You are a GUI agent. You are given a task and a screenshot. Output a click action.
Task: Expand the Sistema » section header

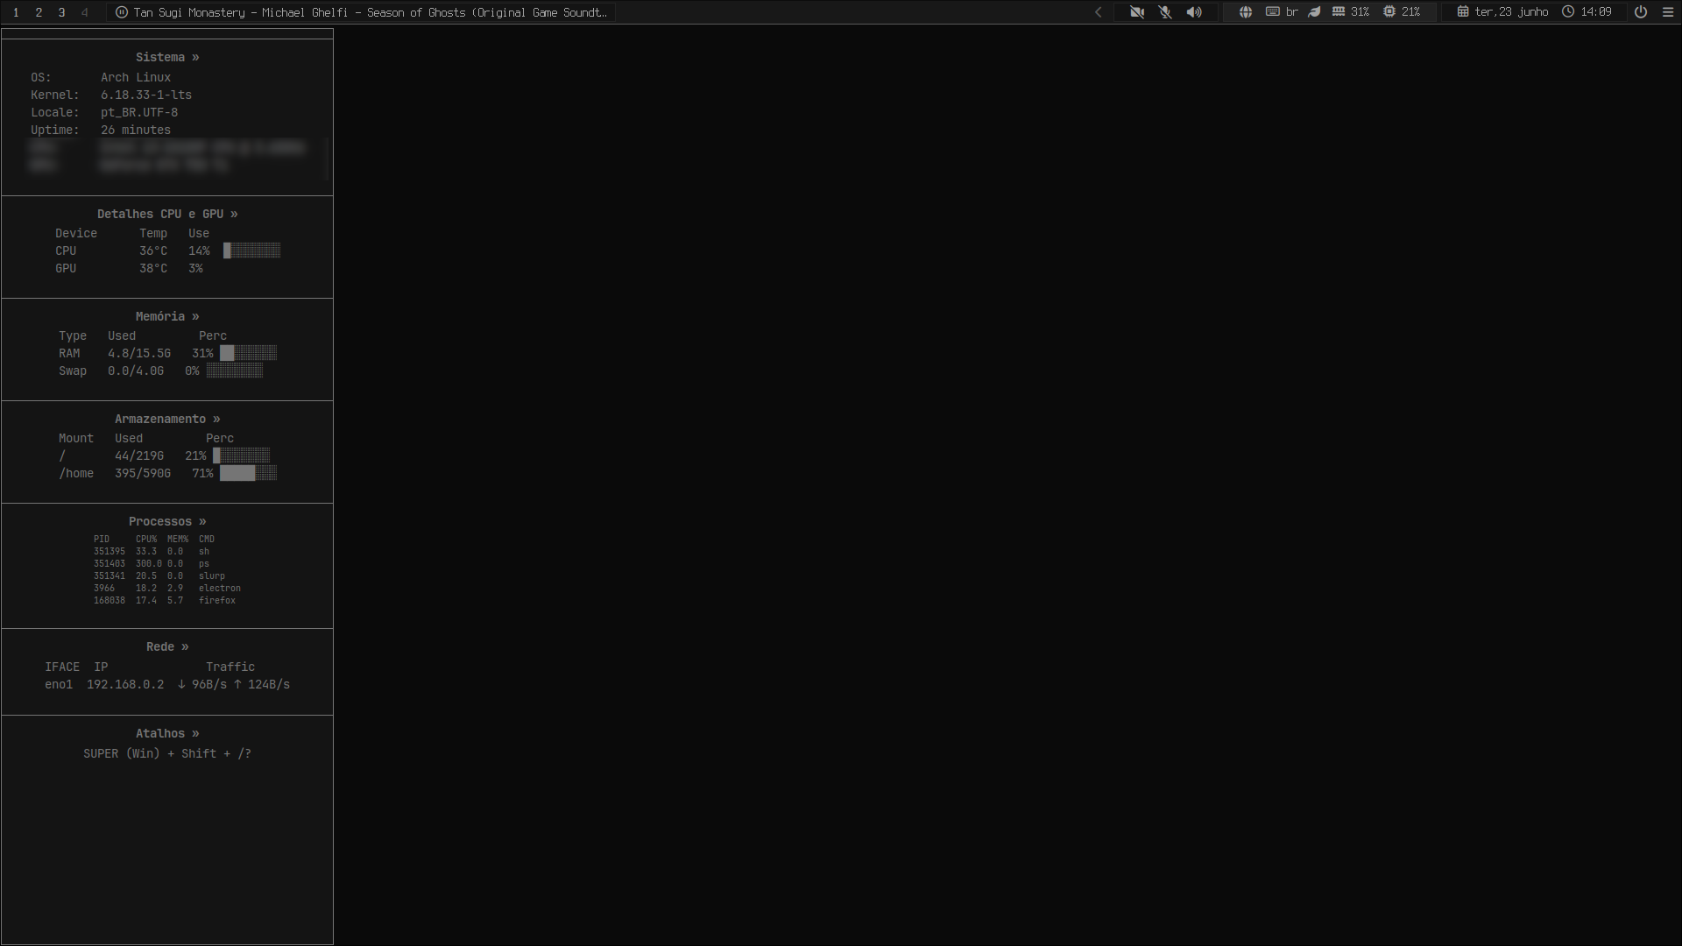[x=167, y=57]
